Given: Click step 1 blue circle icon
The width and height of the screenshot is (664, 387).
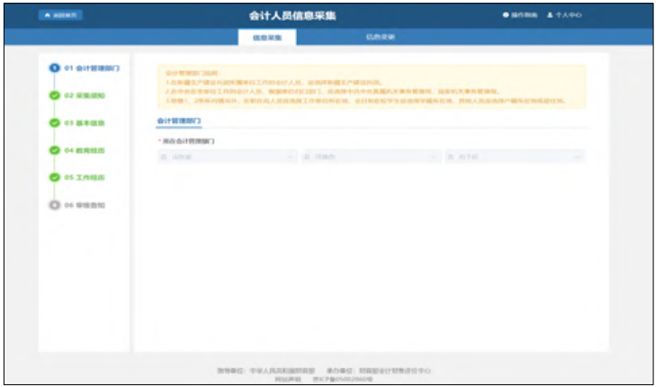Looking at the screenshot, I should (54, 68).
